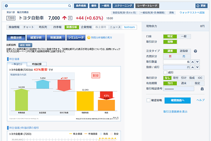Open the 条件検索 button
Screen dimensions: 211x141
tap(81, 6)
